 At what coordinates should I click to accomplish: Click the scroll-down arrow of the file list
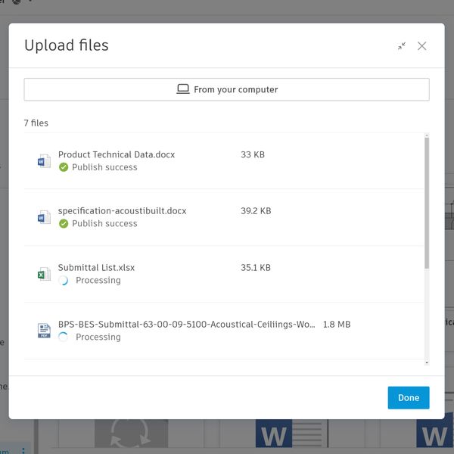point(427,363)
